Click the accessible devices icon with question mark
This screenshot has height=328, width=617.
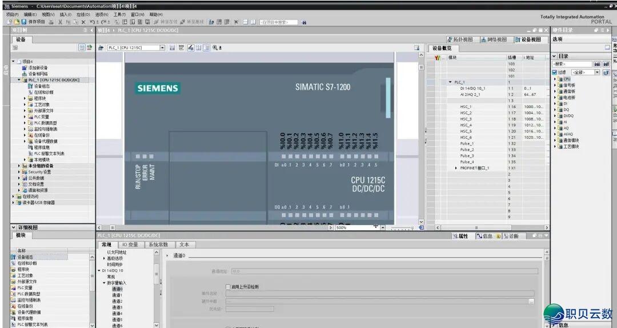[x=211, y=22]
